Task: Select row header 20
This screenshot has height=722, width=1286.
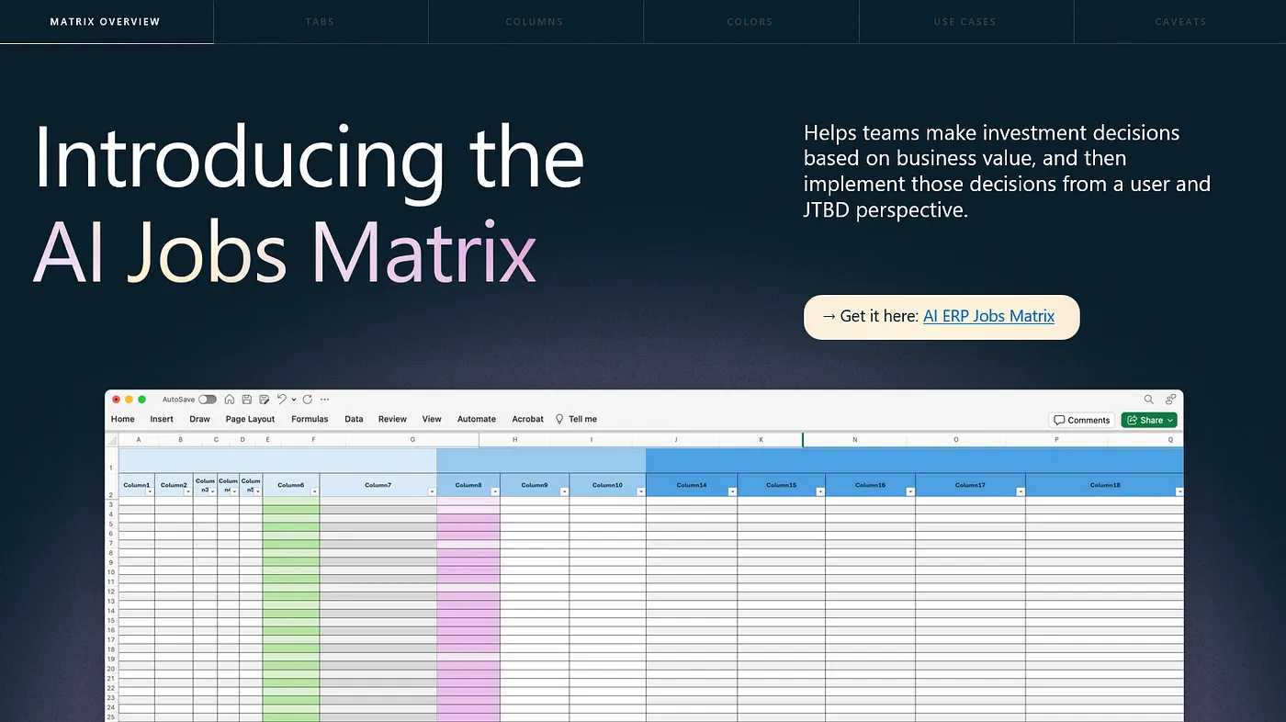Action: point(111,669)
